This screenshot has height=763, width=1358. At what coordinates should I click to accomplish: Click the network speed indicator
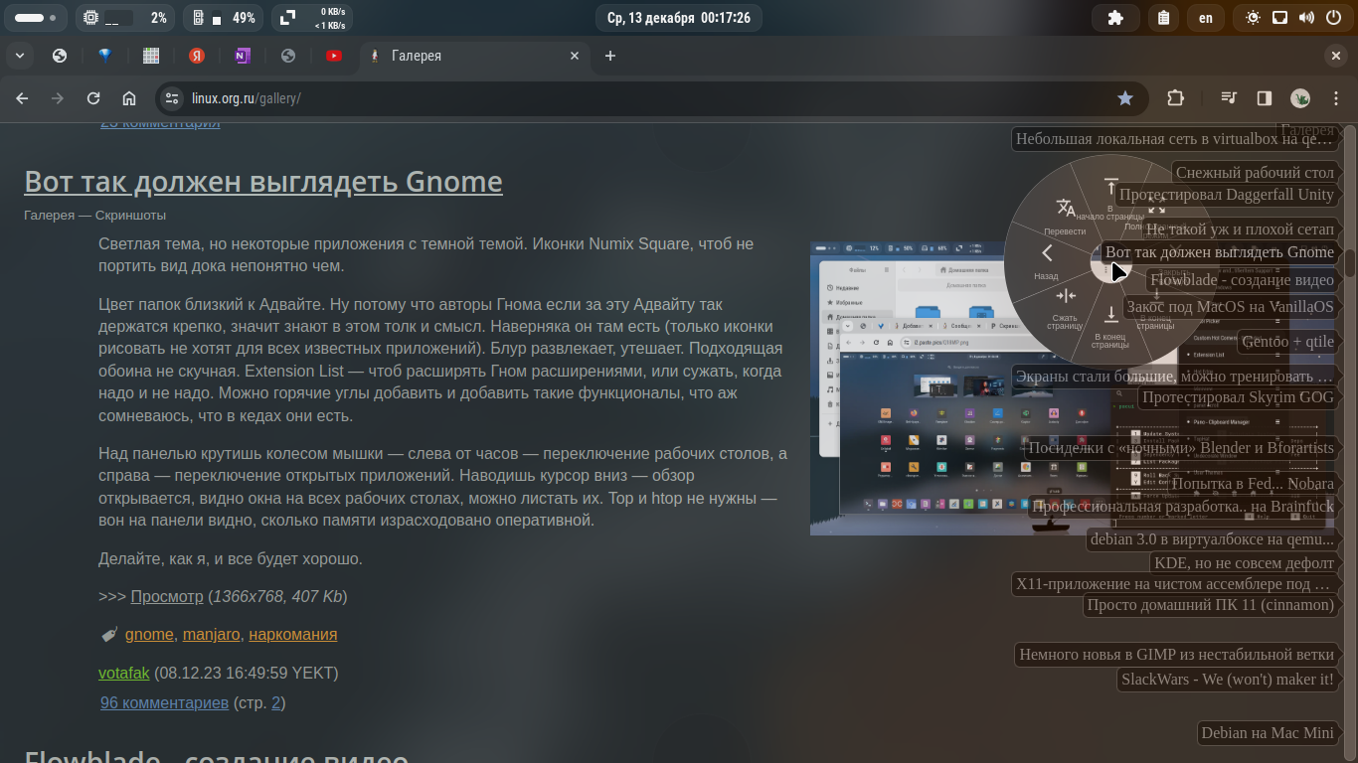(312, 18)
